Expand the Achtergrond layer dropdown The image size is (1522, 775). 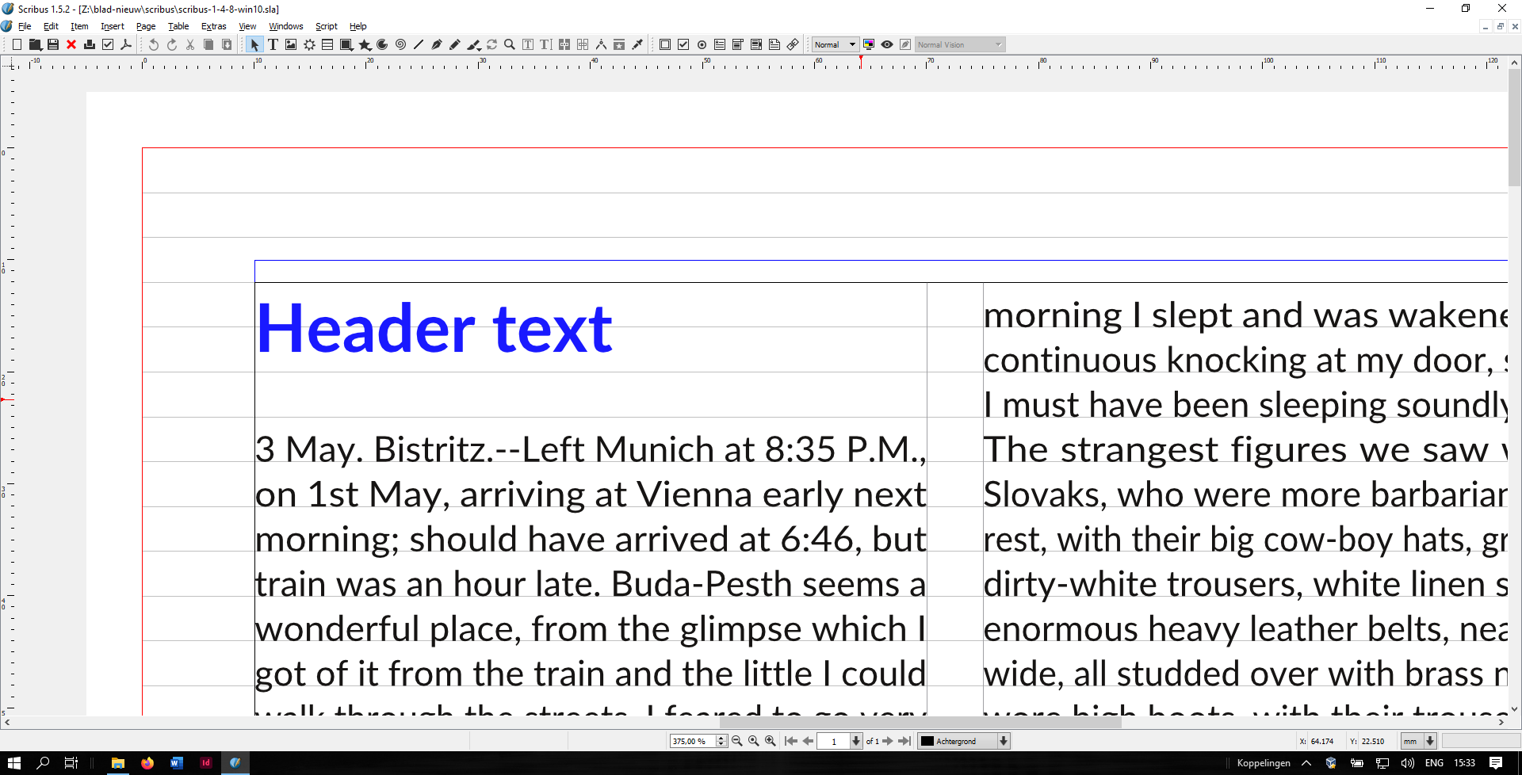[1003, 741]
